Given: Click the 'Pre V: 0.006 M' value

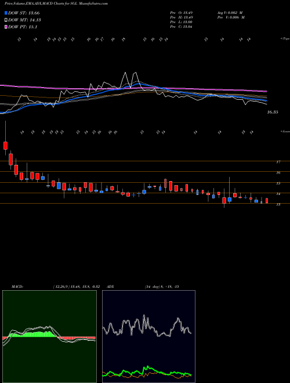Looking at the screenshot, I should click(x=231, y=17).
